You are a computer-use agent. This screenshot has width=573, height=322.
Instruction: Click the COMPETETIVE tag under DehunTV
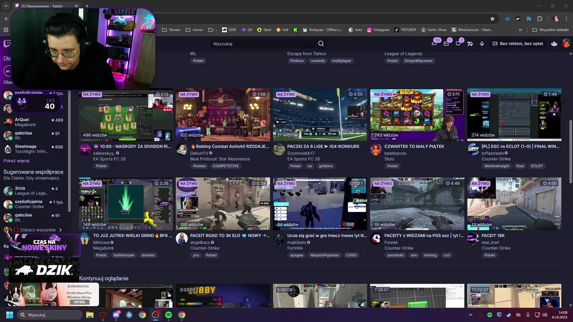[x=226, y=166]
